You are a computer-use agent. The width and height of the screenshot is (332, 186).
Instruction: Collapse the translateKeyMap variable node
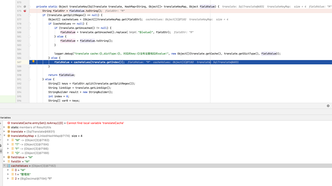click(5, 136)
